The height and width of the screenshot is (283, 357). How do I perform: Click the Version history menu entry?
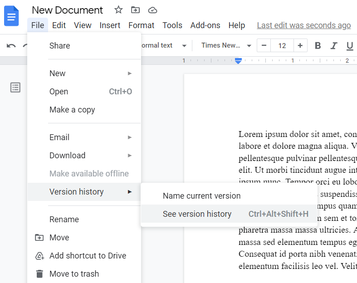click(84, 192)
